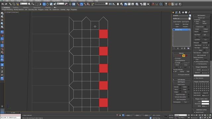Open the Loops ribbon panel
Image resolution: width=212 pixels, height=119 pixels.
coord(46,10)
